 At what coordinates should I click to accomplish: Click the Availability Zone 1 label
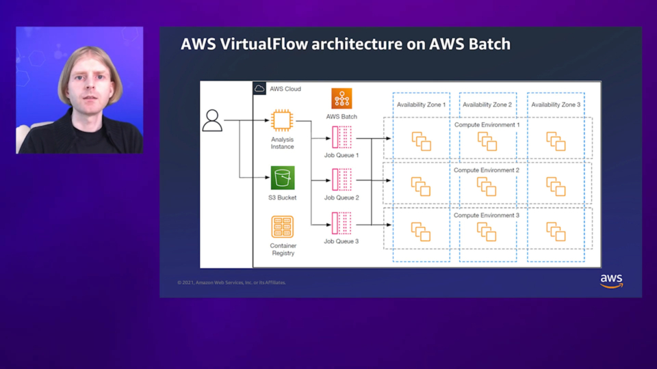pos(421,105)
